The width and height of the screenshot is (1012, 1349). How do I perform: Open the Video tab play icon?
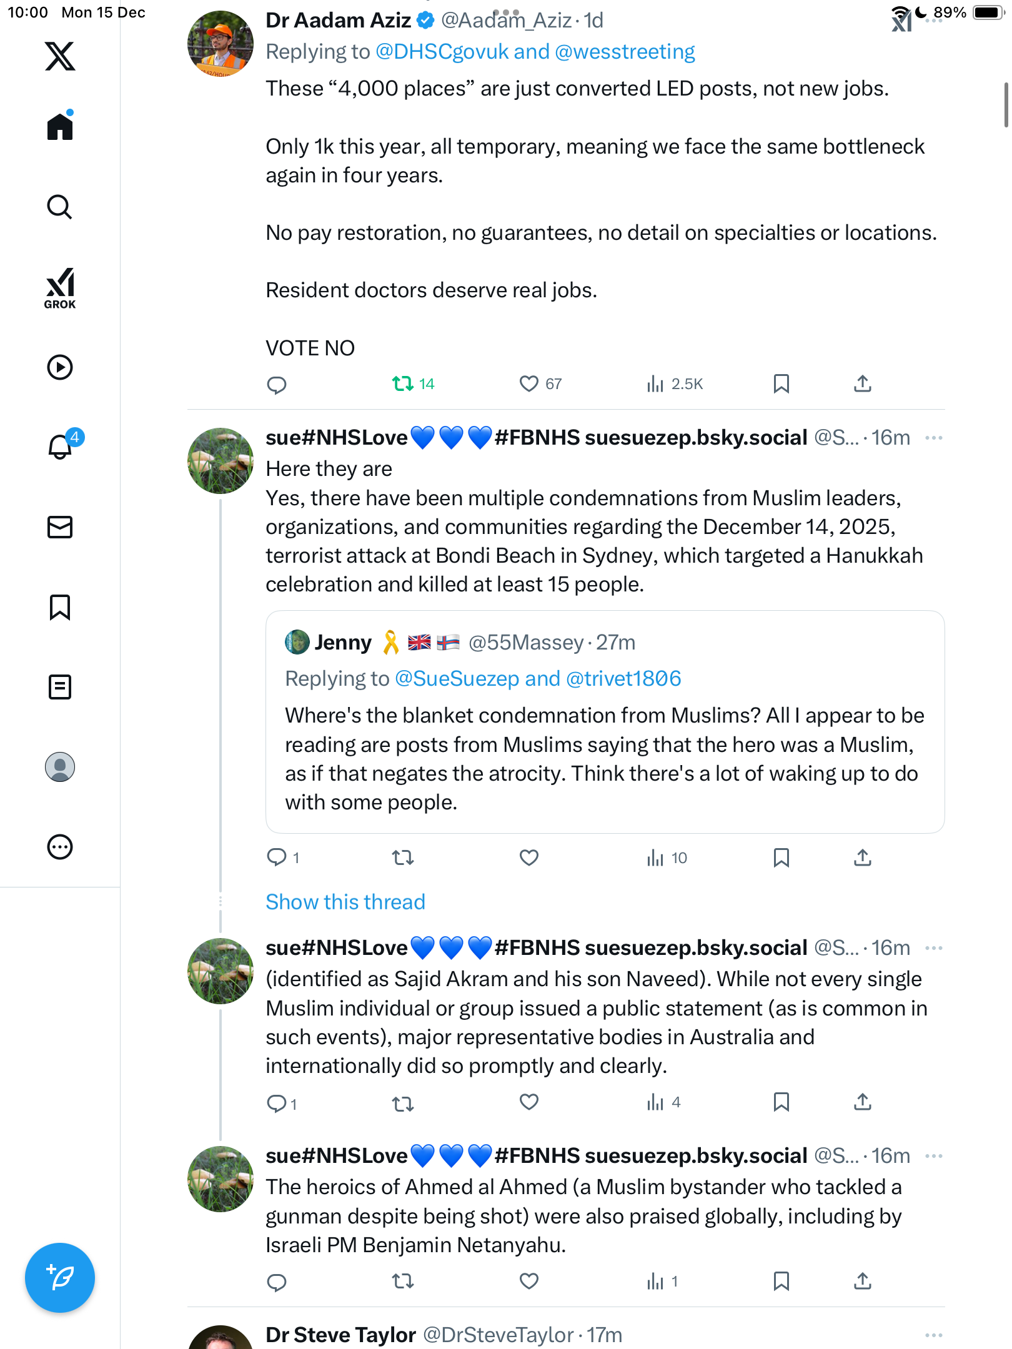60,367
